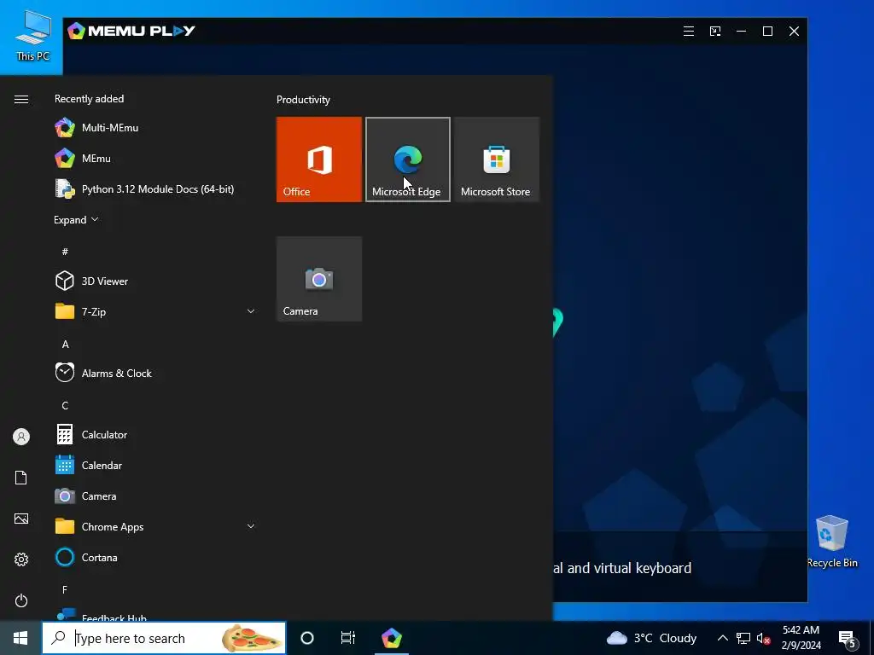Show hidden icons in system tray
Viewport: 874px width, 655px height.
tap(722, 638)
